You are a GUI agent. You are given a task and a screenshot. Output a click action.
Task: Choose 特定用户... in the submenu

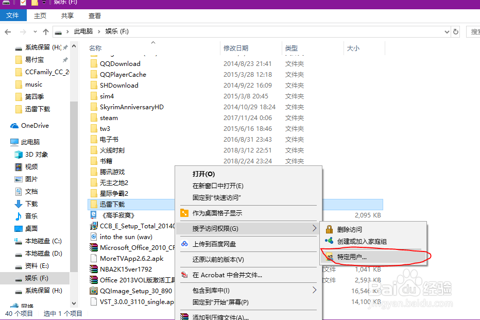(352, 257)
